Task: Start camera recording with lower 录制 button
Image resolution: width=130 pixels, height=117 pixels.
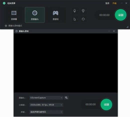Action: coord(106,105)
